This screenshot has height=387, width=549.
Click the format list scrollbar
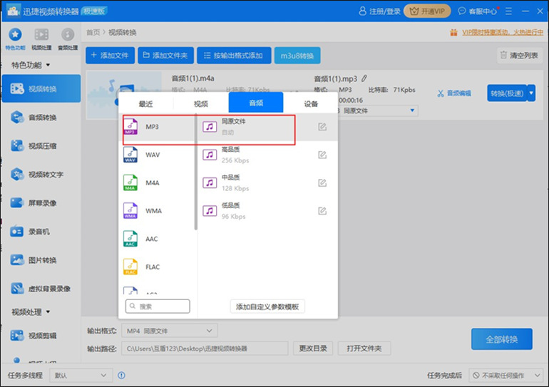tap(196, 172)
